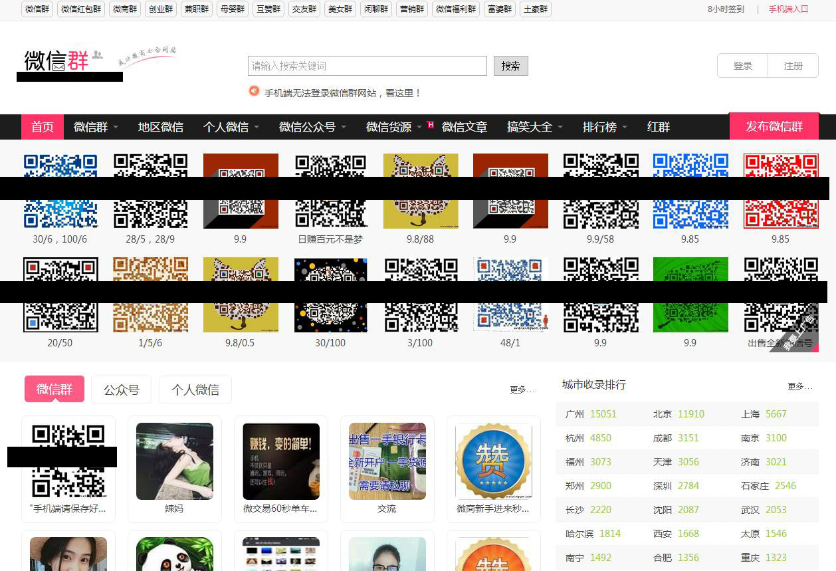Expand the 微信货源 dropdown
Viewport: 836px width, 571px height.
(x=391, y=127)
